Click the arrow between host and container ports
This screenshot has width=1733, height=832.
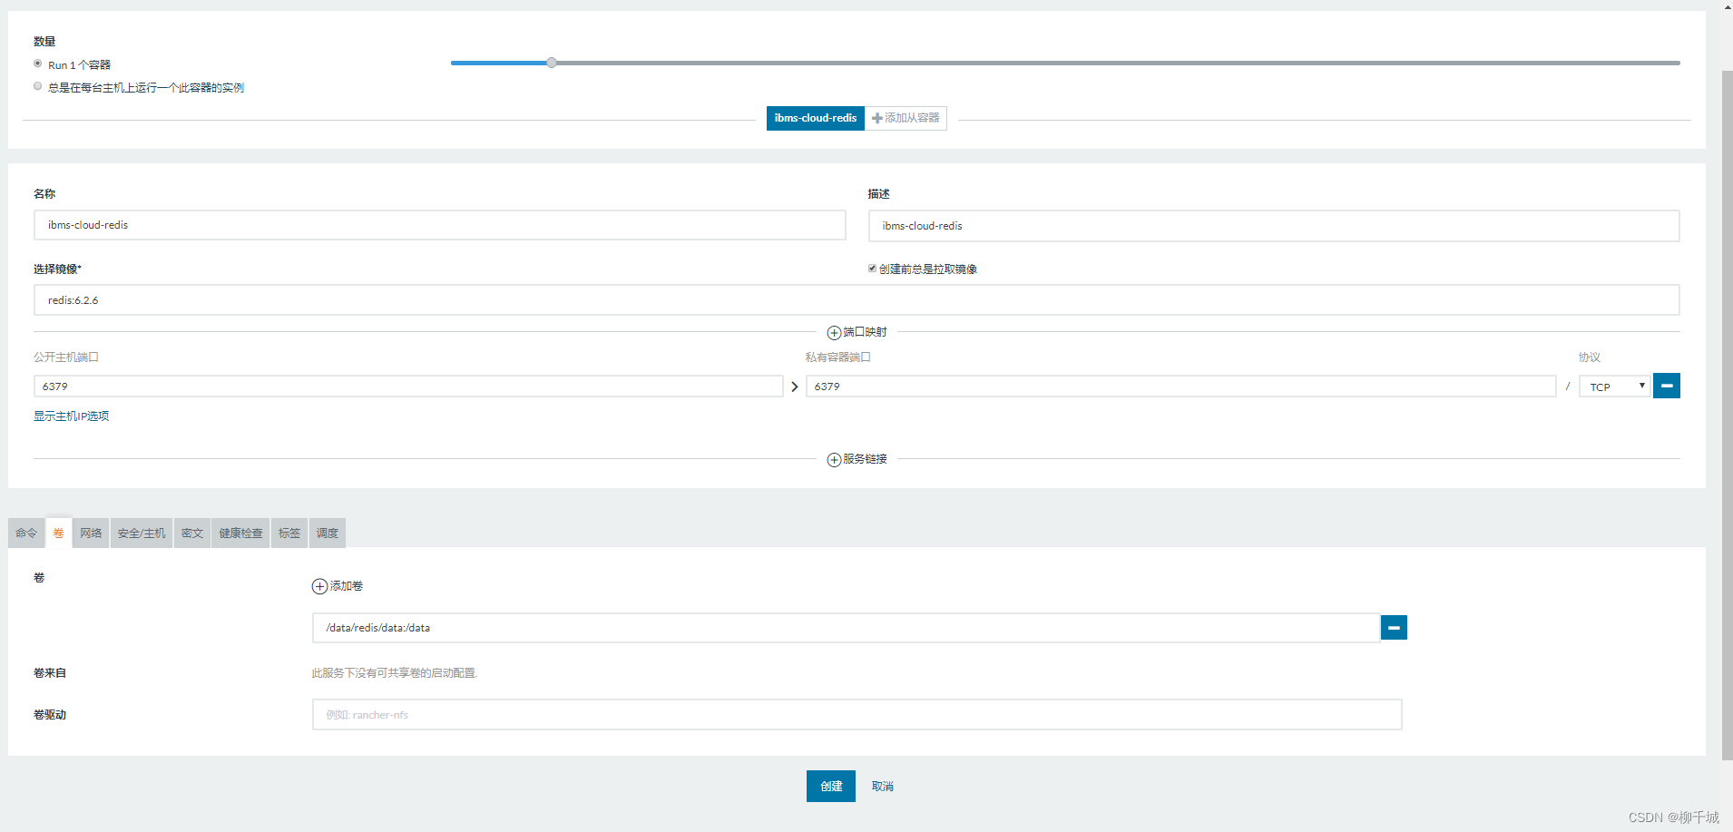[795, 387]
